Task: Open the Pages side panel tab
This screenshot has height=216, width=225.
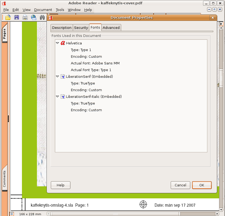Action: (x=5, y=34)
